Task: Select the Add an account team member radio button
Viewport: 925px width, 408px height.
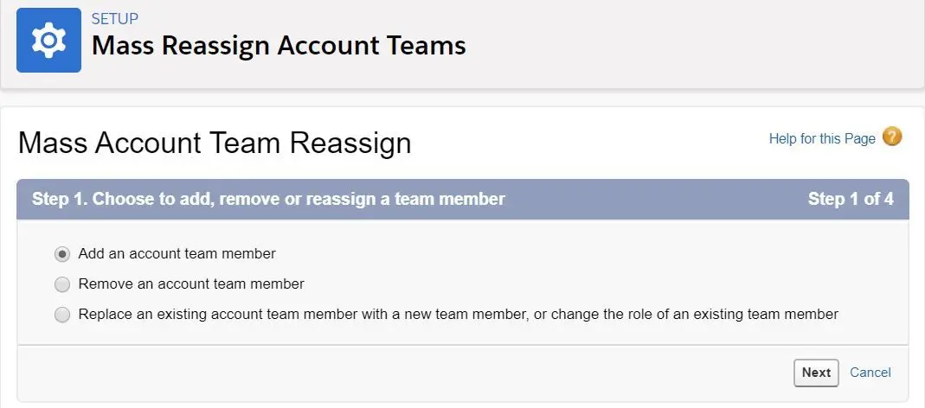Action: coord(62,254)
